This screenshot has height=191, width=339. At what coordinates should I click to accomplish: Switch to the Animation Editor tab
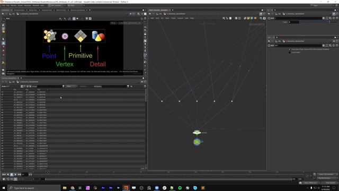tap(19, 10)
